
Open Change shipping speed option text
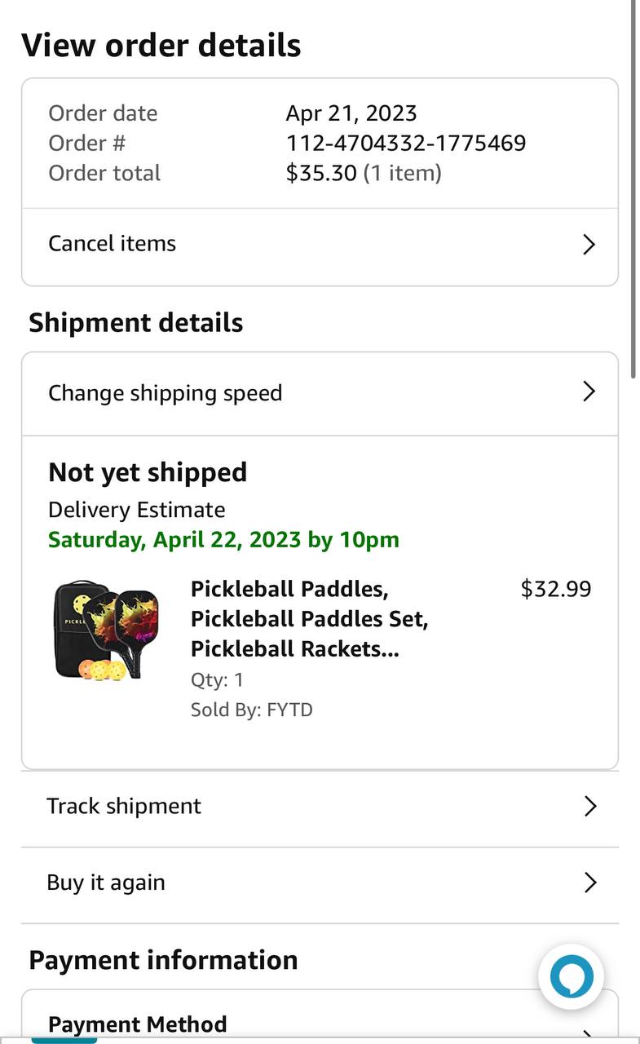pyautogui.click(x=166, y=393)
